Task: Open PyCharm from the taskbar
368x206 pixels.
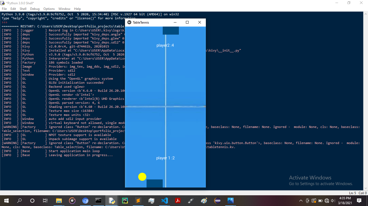Action: (125, 200)
